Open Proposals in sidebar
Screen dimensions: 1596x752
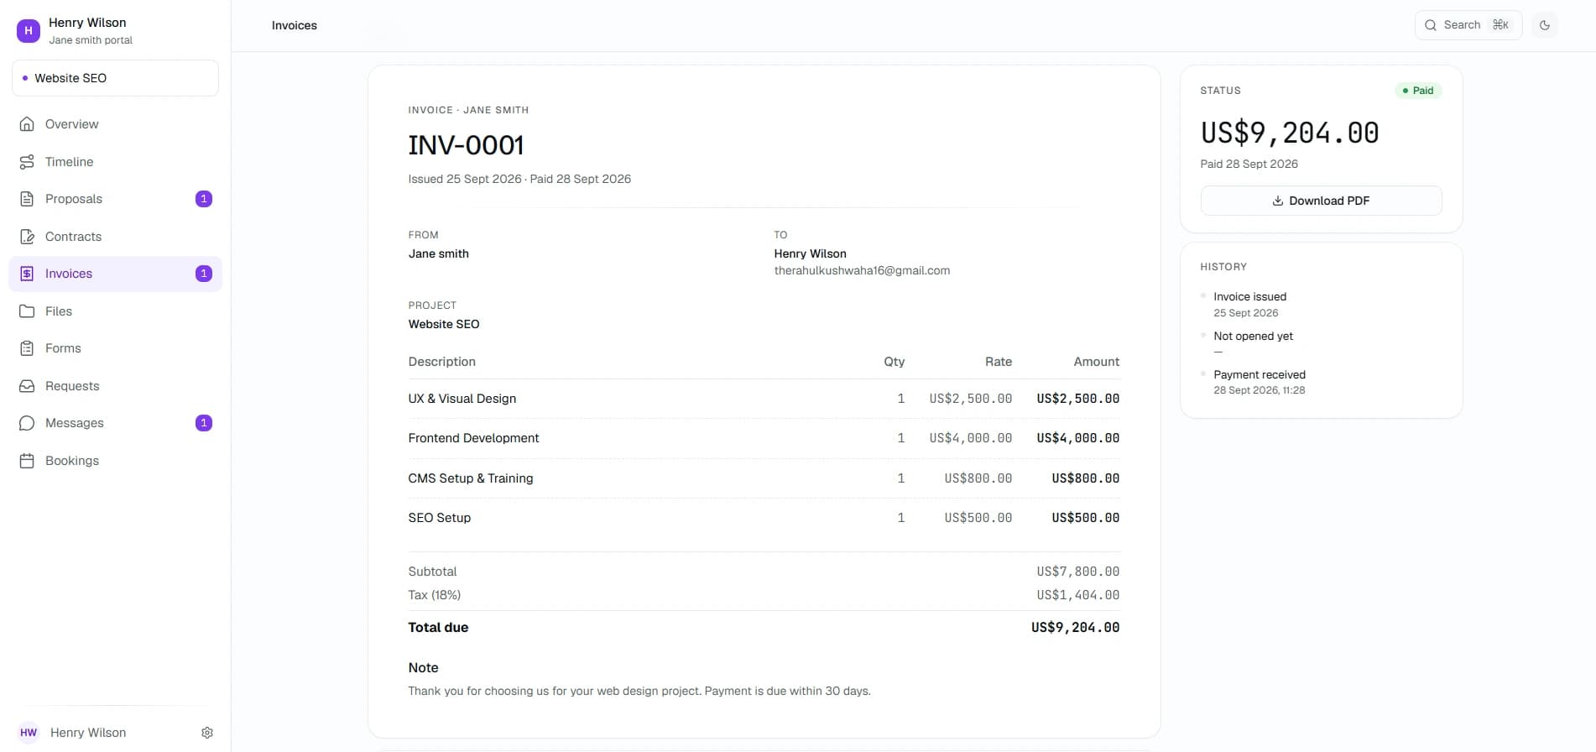(x=115, y=199)
